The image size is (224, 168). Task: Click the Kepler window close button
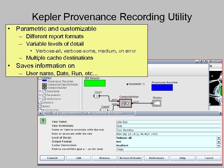pos(206,61)
